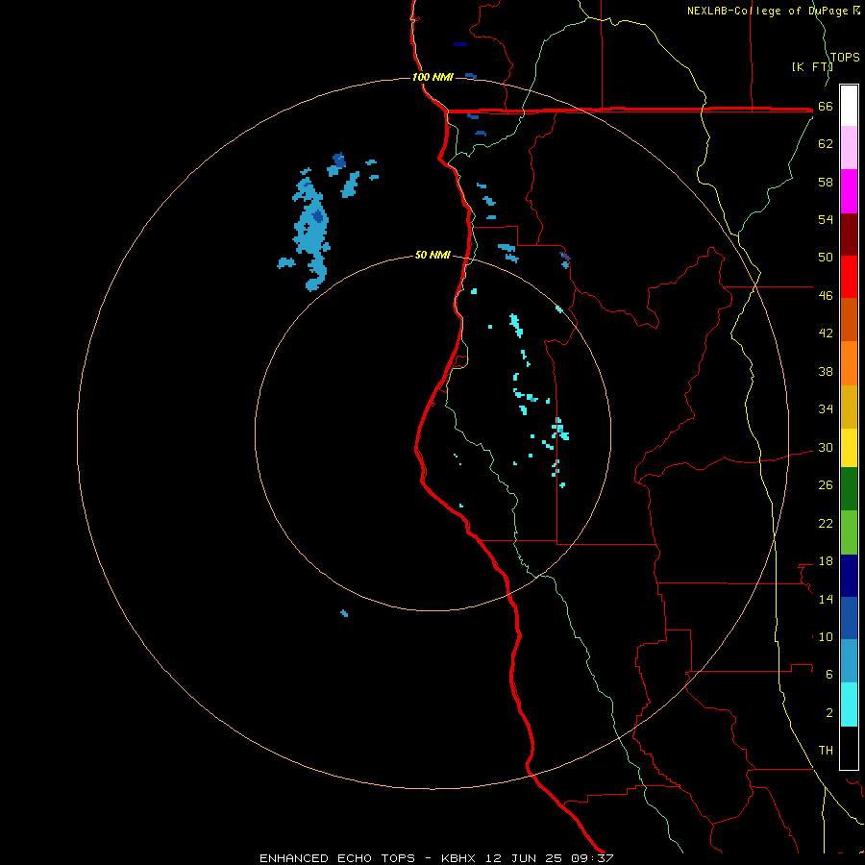Screen dimensions: 865x865
Task: Pick the dark orange legend swatch
Action: (x=849, y=320)
